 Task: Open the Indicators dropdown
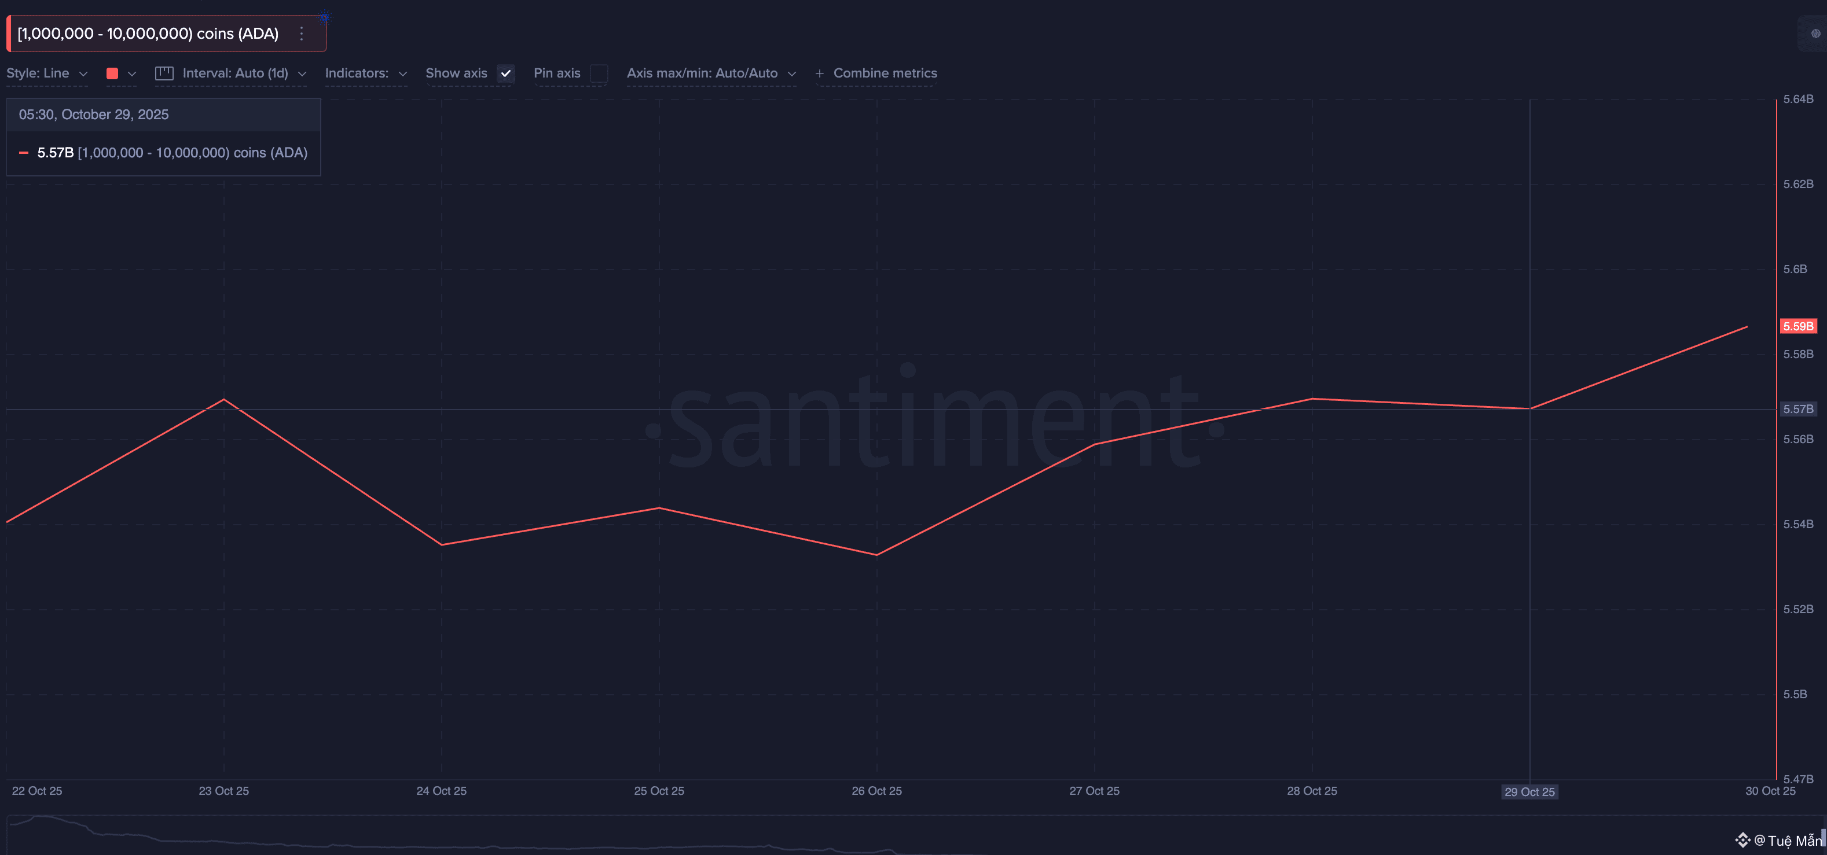pos(365,73)
